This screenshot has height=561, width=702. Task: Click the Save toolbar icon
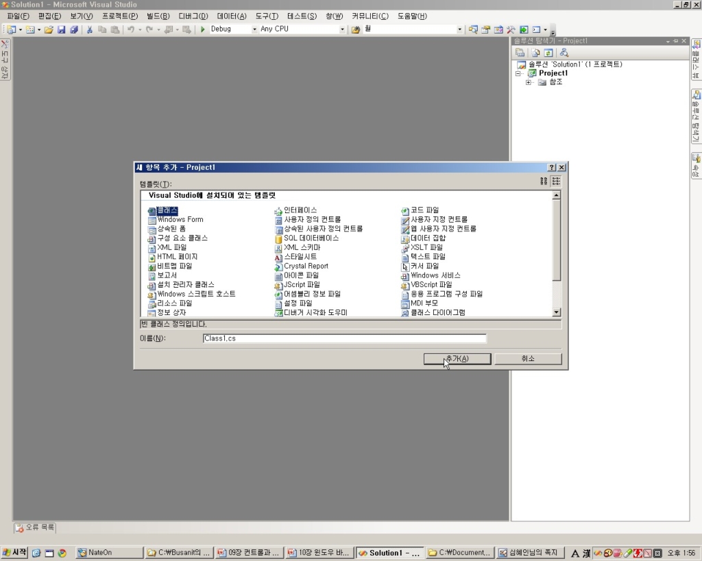(61, 29)
